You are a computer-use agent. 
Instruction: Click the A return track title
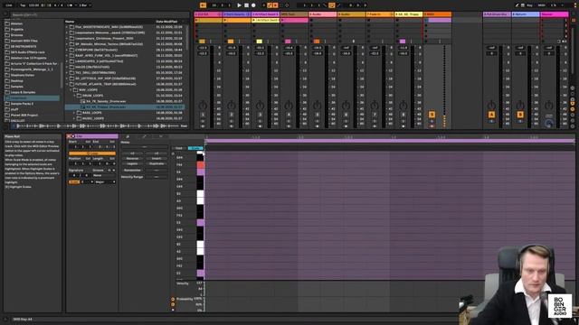(497, 14)
